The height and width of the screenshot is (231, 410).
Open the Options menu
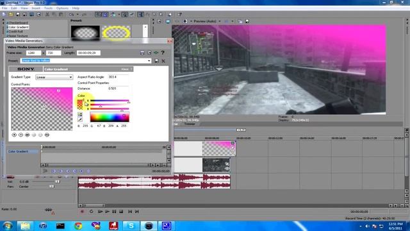tap(62, 8)
